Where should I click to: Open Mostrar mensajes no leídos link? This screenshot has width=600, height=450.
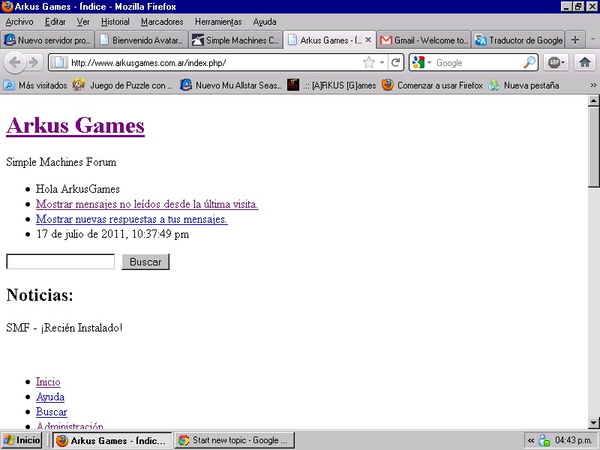(x=147, y=204)
